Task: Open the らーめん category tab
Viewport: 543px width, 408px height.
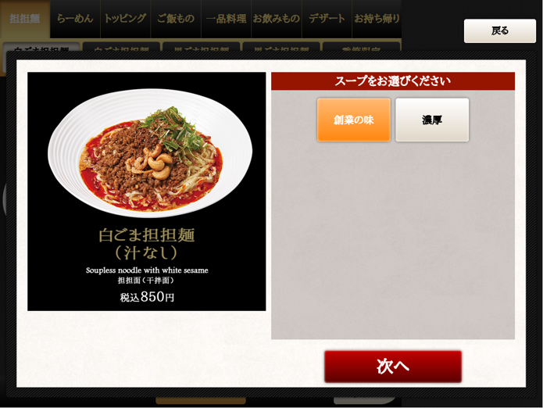Action: [75, 19]
